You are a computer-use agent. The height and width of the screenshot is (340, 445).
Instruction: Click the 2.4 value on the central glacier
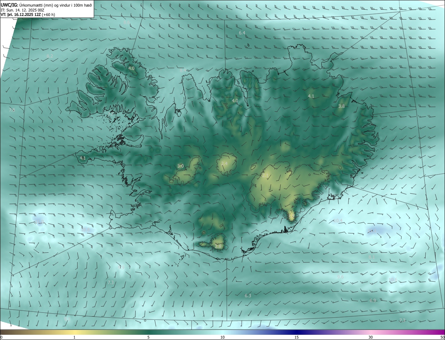[x=224, y=164]
